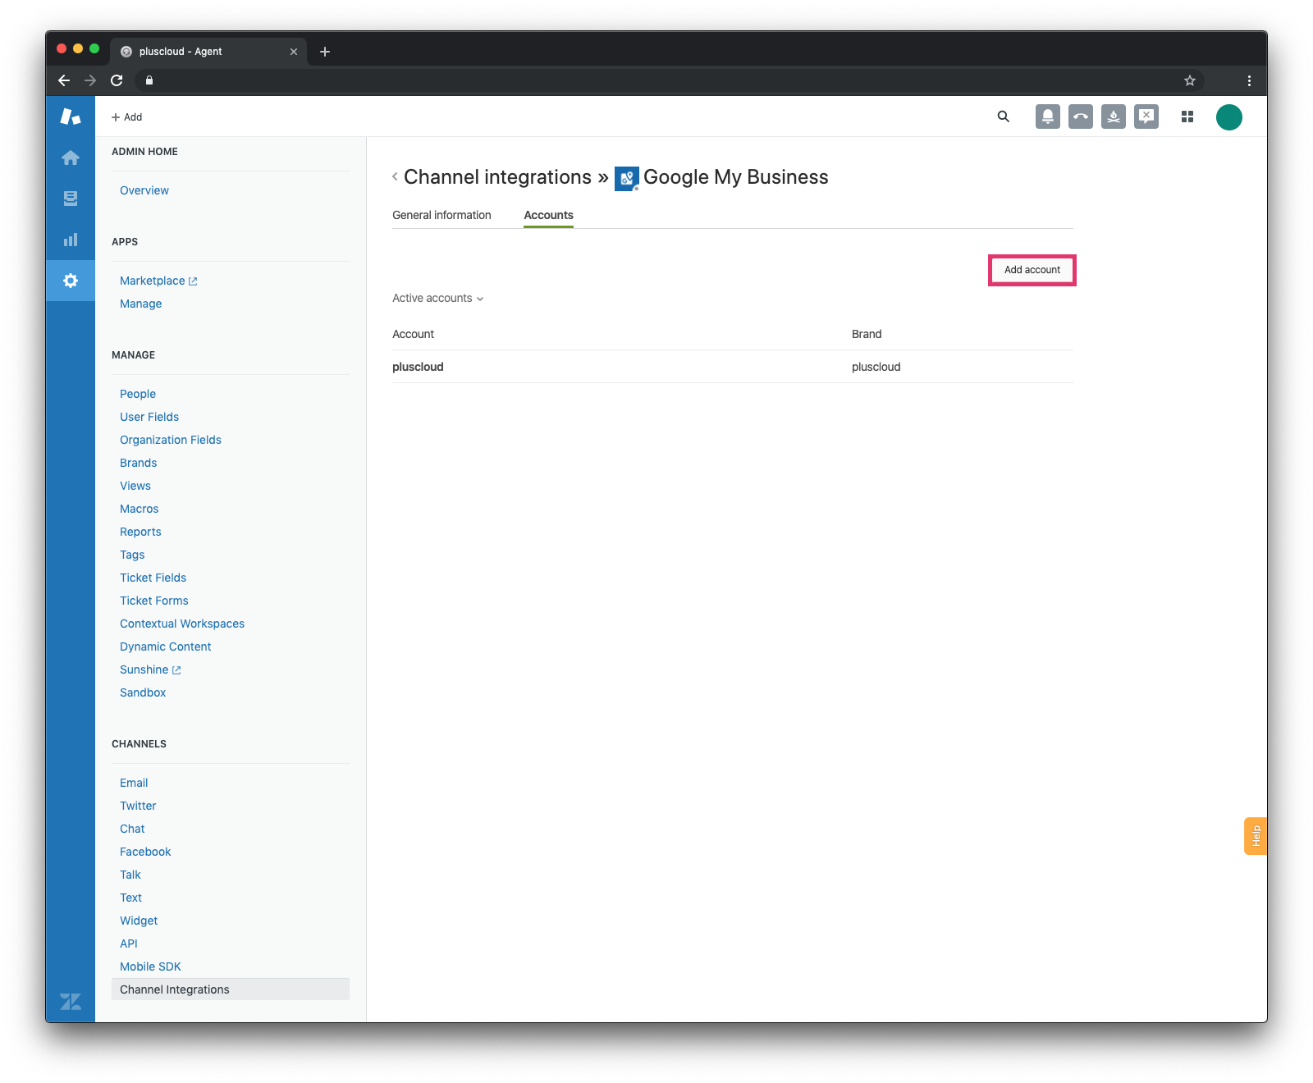Open the Text channel link
1313x1083 pixels.
[x=130, y=898]
